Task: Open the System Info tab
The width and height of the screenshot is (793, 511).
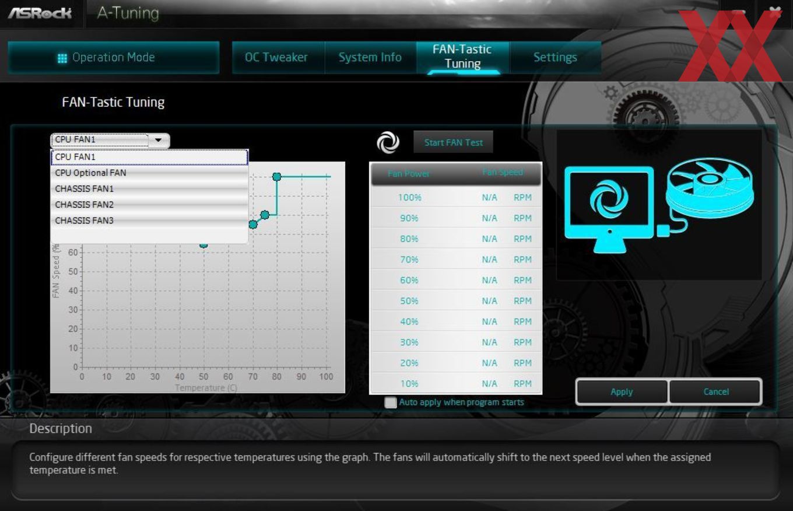Action: 370,57
